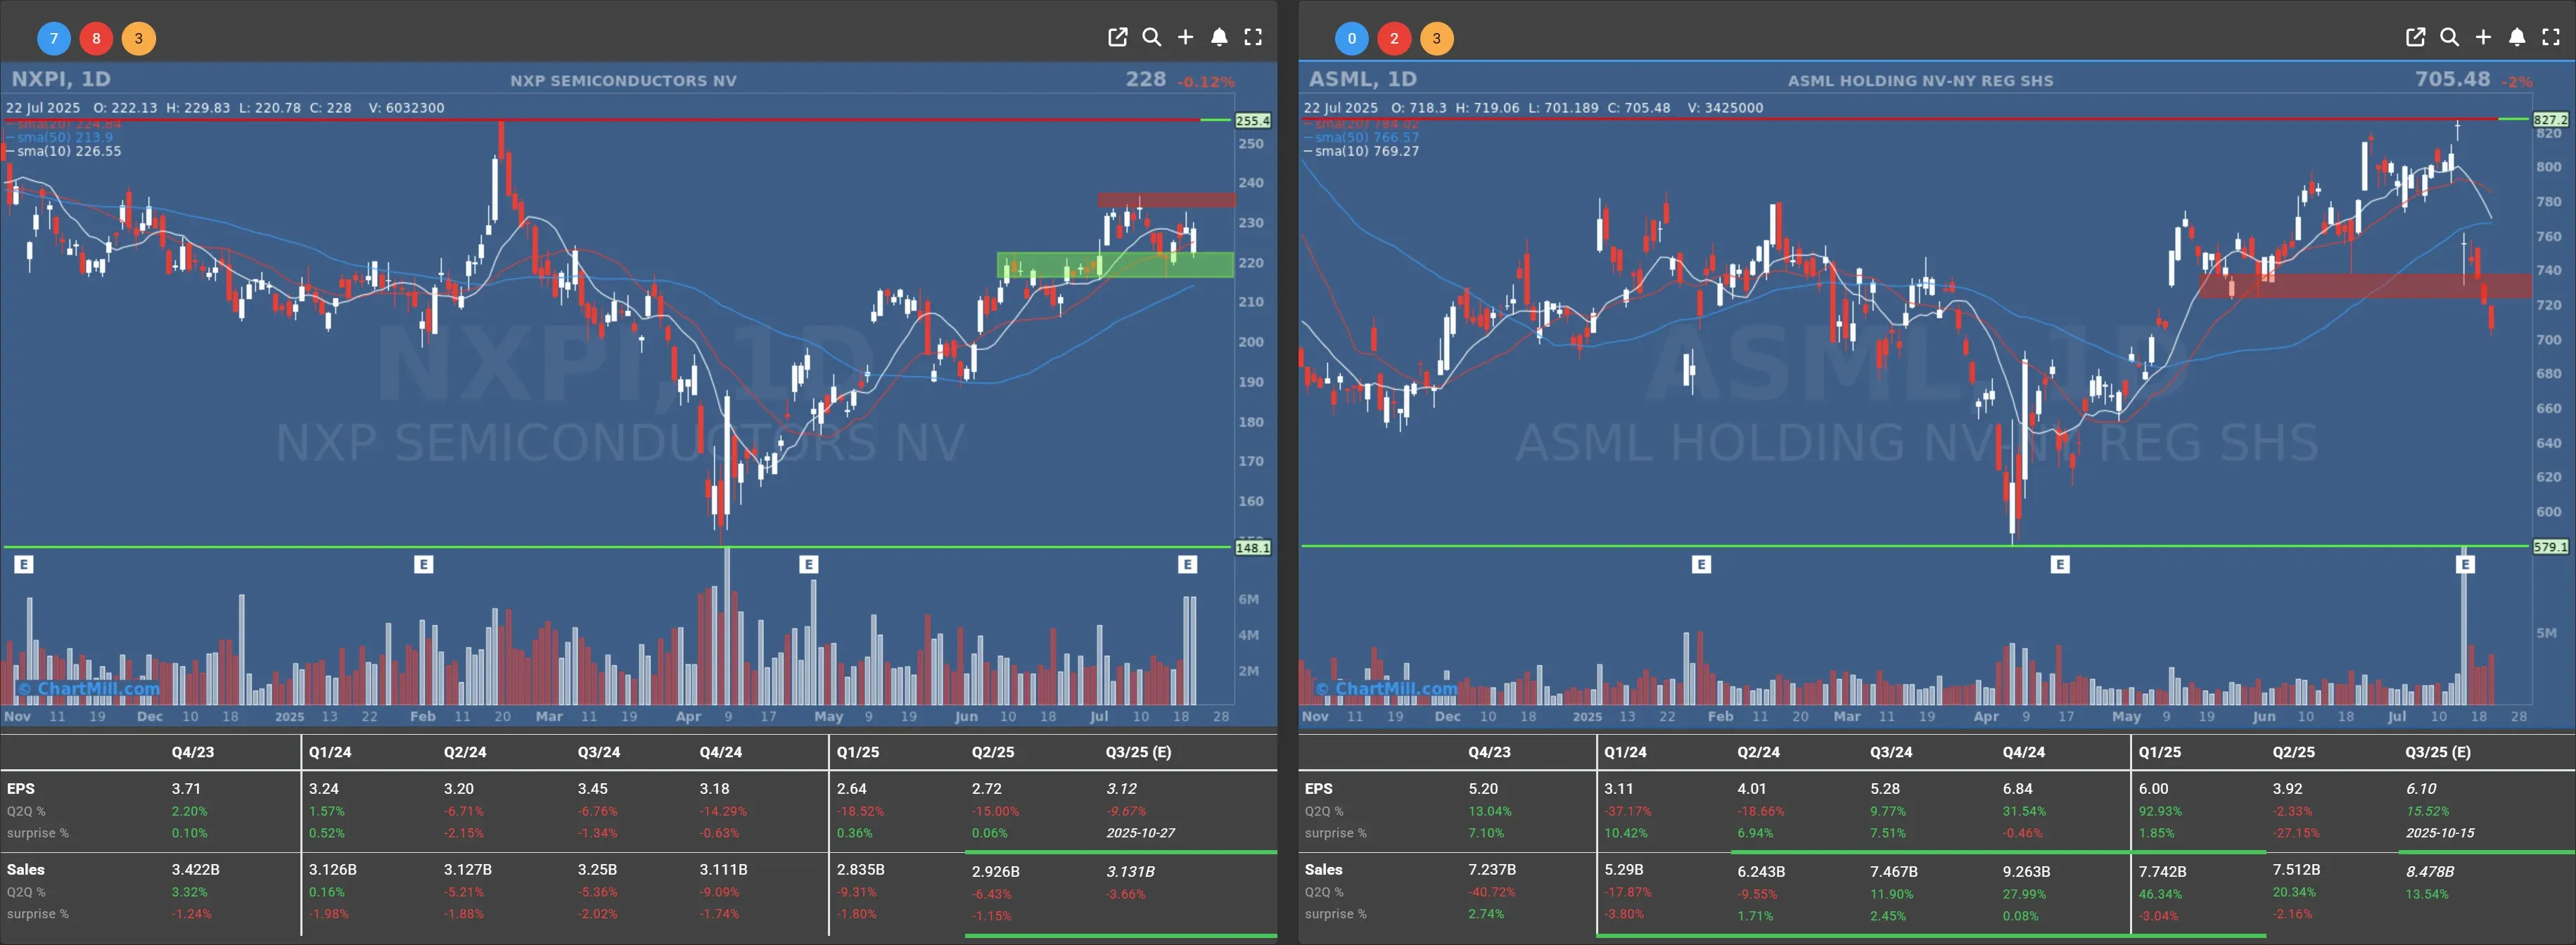
Task: Click the red resistance zone on NXPI chart
Action: 1166,200
